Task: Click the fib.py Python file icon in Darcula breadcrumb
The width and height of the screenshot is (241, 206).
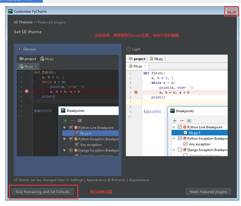Action: 42,59
